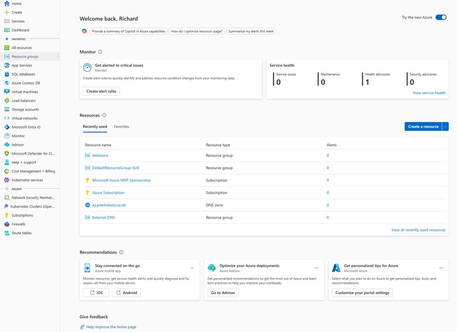Screen dimensions: 457x332
Task: Click Resource name column header
Action: pos(98,145)
